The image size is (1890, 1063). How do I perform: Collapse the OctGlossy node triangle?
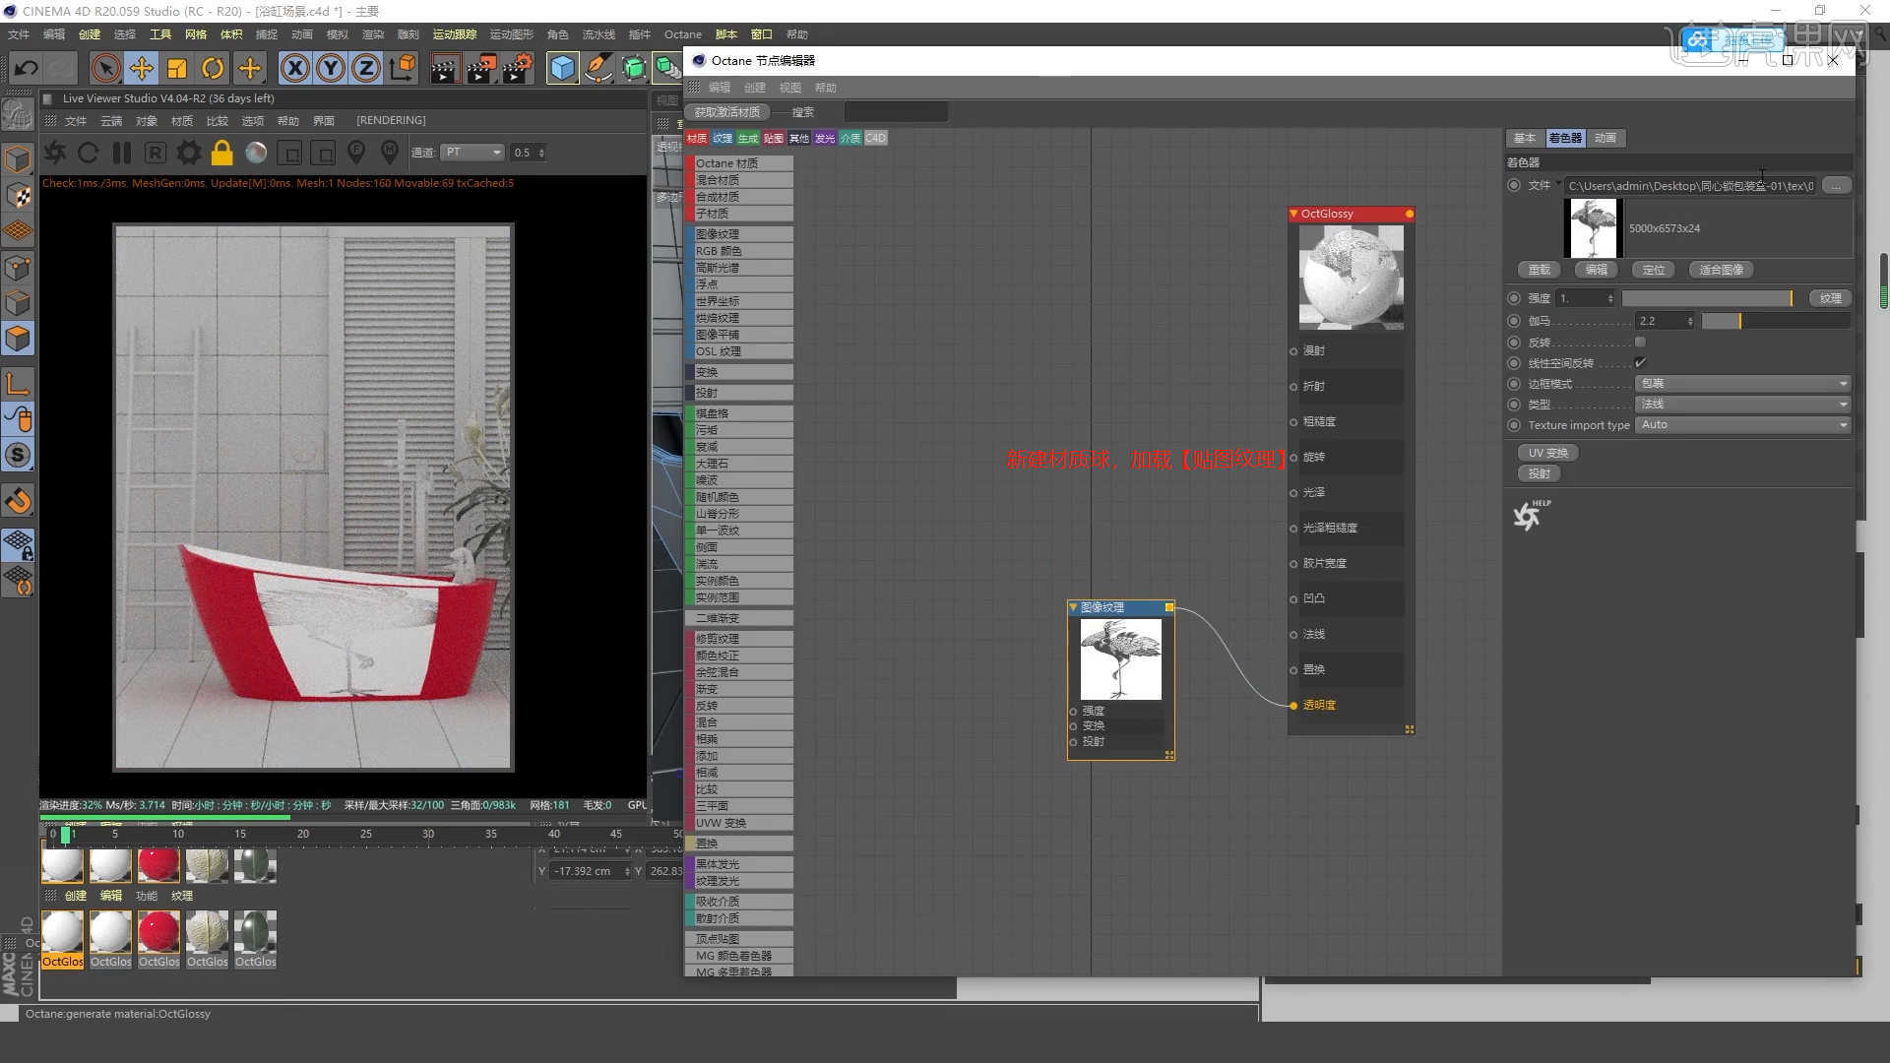[1293, 214]
